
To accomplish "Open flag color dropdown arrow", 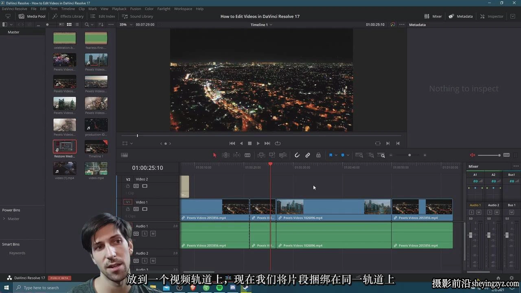I will pos(336,155).
